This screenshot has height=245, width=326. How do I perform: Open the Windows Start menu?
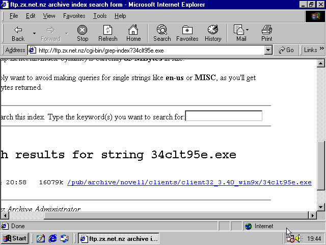[x=15, y=238]
